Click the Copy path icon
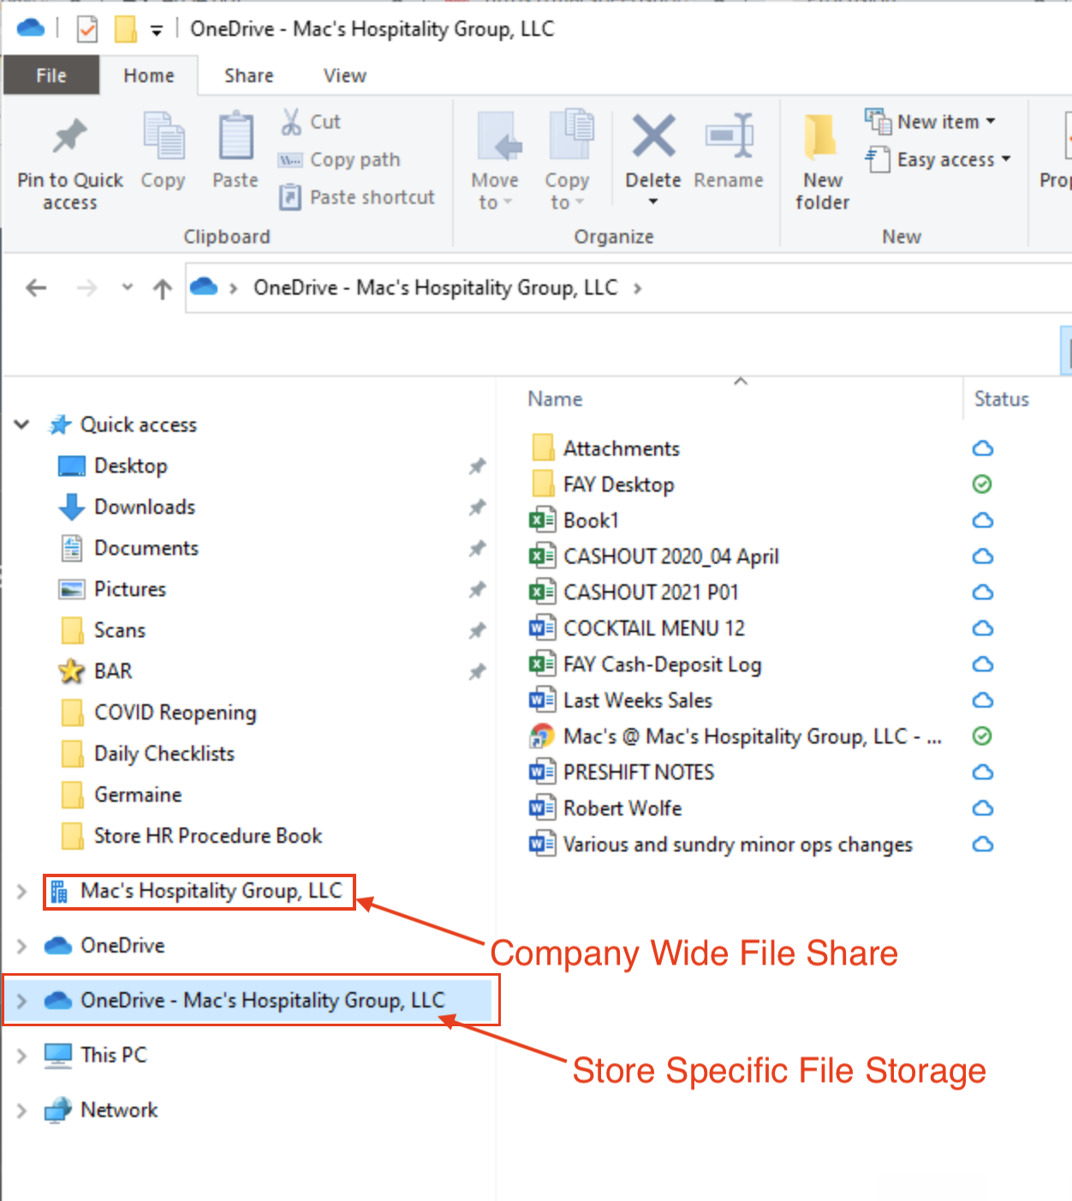Screen dimensions: 1072x1201 (x=290, y=160)
